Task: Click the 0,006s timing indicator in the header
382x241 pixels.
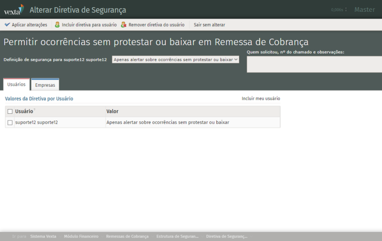Action: (x=339, y=10)
